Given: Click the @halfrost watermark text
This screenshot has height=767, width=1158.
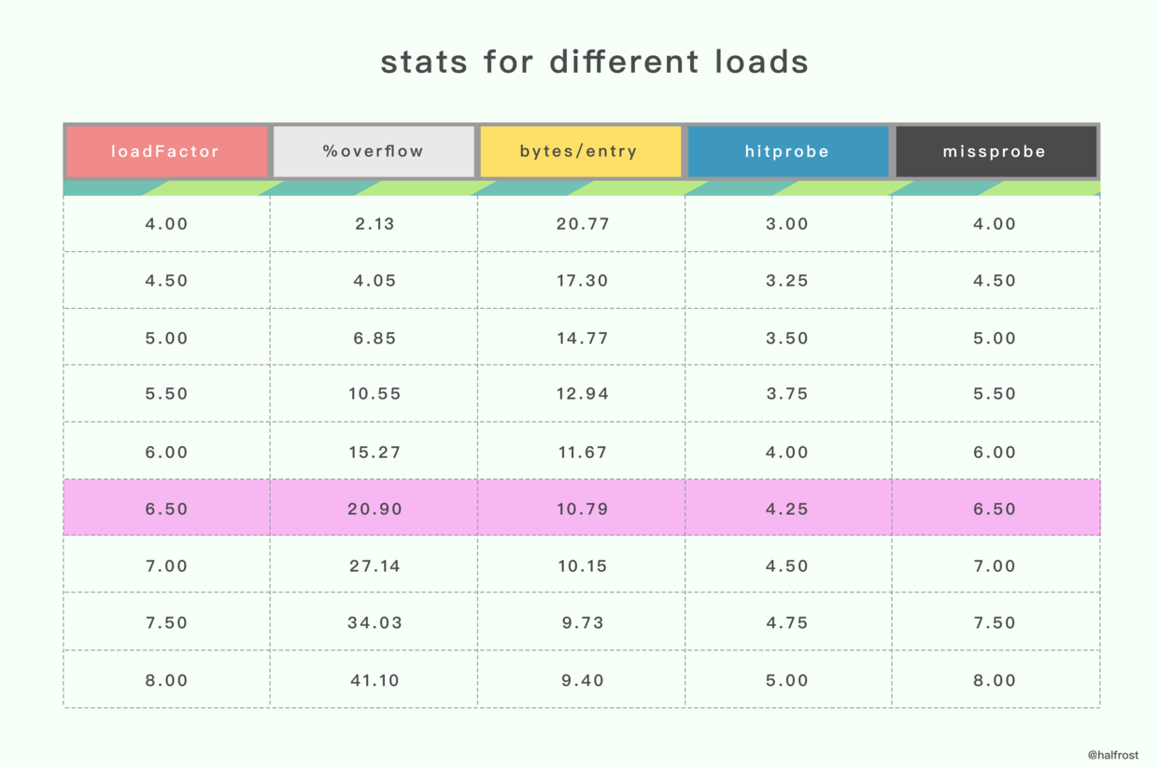Looking at the screenshot, I should pyautogui.click(x=1113, y=754).
